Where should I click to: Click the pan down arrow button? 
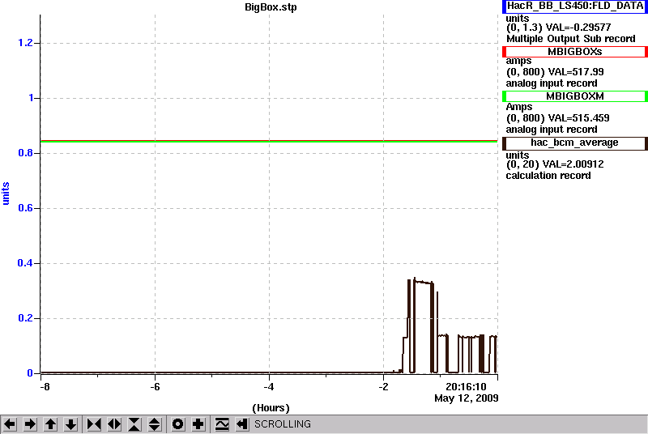70,424
